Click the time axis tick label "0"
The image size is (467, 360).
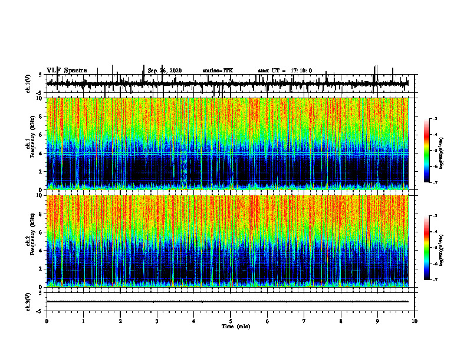pos(47,321)
